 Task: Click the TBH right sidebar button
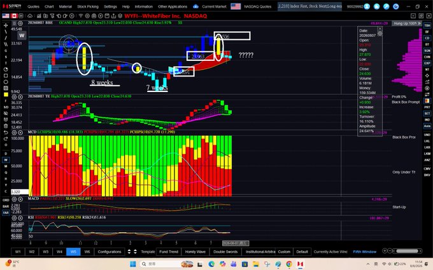tap(427, 25)
